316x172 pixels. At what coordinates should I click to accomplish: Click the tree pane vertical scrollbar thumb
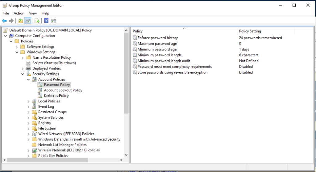[126, 73]
